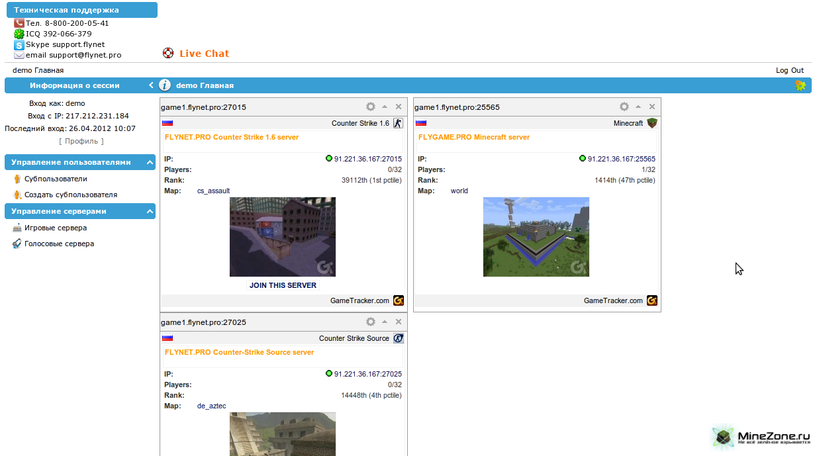Click the Live Chat lifebuoy icon
The height and width of the screenshot is (456, 817).
click(x=168, y=54)
